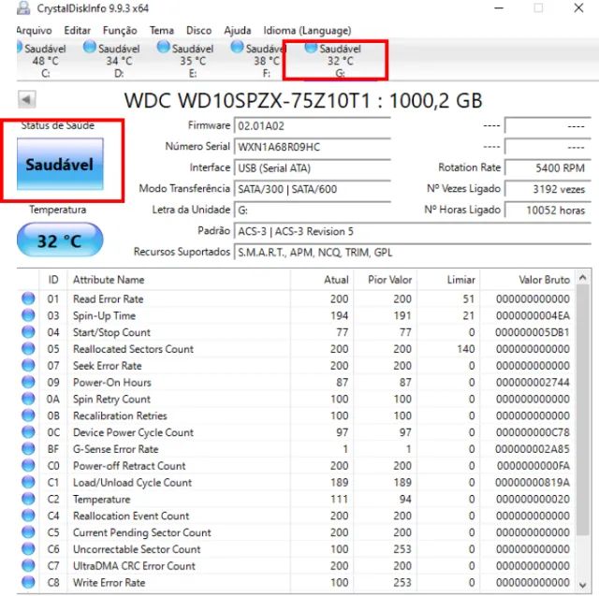Click status orb for Uncorrectable Sector Count
The height and width of the screenshot is (596, 599).
[28, 548]
